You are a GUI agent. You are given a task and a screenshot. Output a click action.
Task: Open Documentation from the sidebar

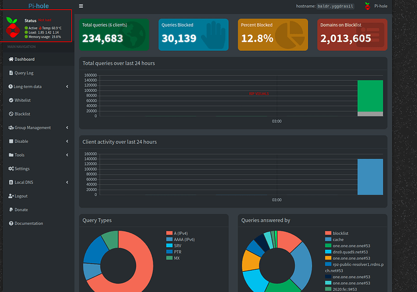[28, 223]
